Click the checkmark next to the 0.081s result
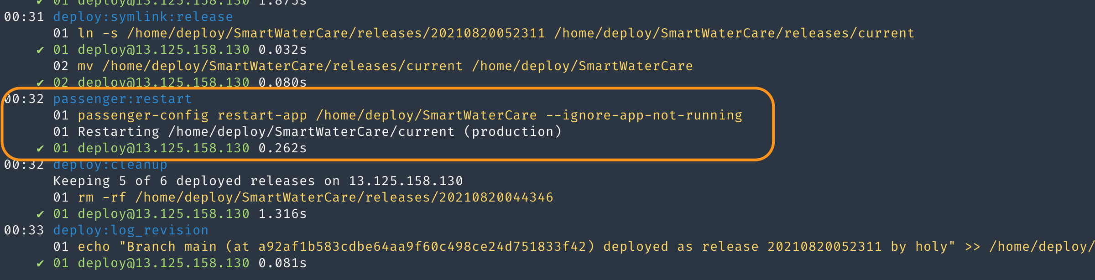The height and width of the screenshot is (280, 1095). click(40, 264)
